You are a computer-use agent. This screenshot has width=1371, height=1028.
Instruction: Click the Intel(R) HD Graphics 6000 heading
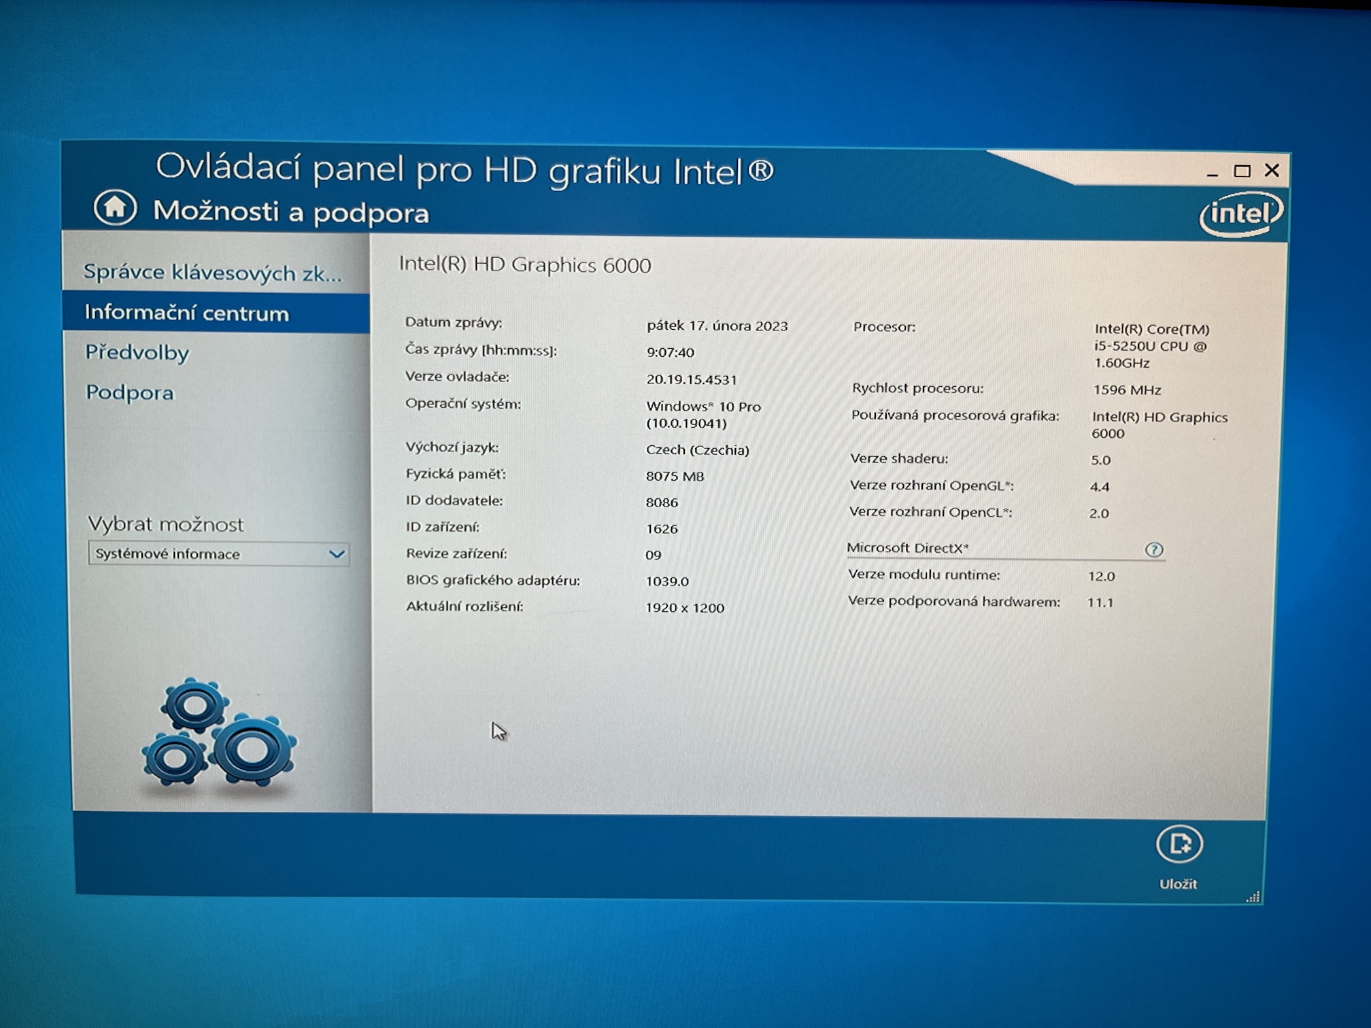coord(524,264)
